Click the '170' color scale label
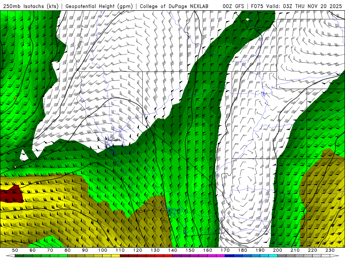Screen dimensions: 345x258 [225, 250]
